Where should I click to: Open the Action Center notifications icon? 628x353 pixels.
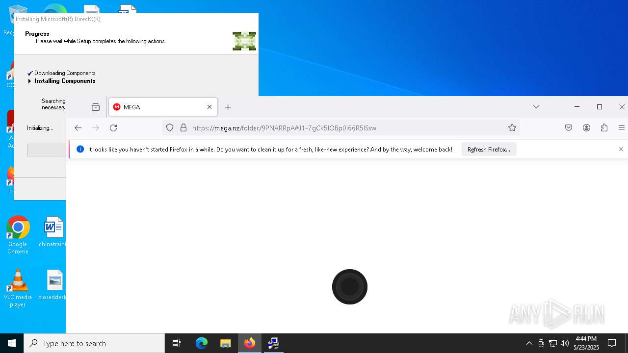coord(612,343)
